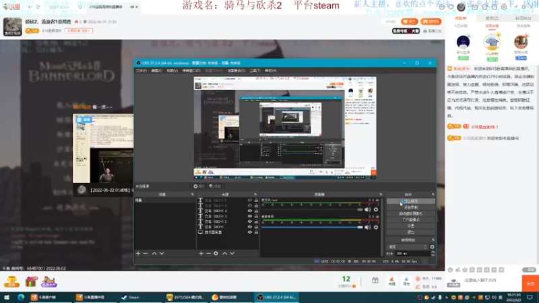Open the 文件(F) menu in OBS
The width and height of the screenshot is (539, 303).
[x=141, y=71]
